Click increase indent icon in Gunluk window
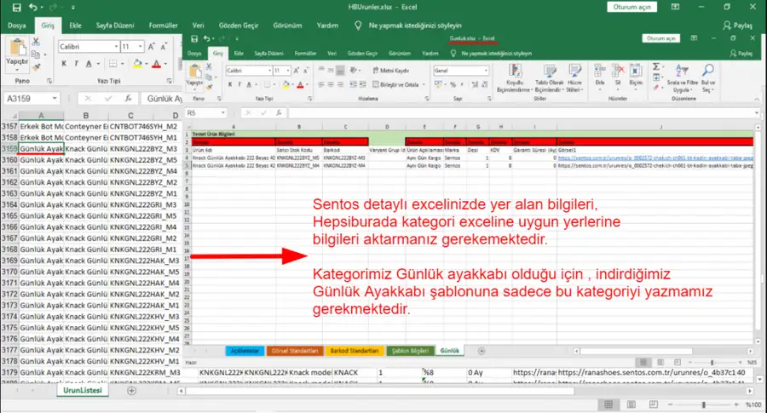The image size is (767, 413). [362, 84]
